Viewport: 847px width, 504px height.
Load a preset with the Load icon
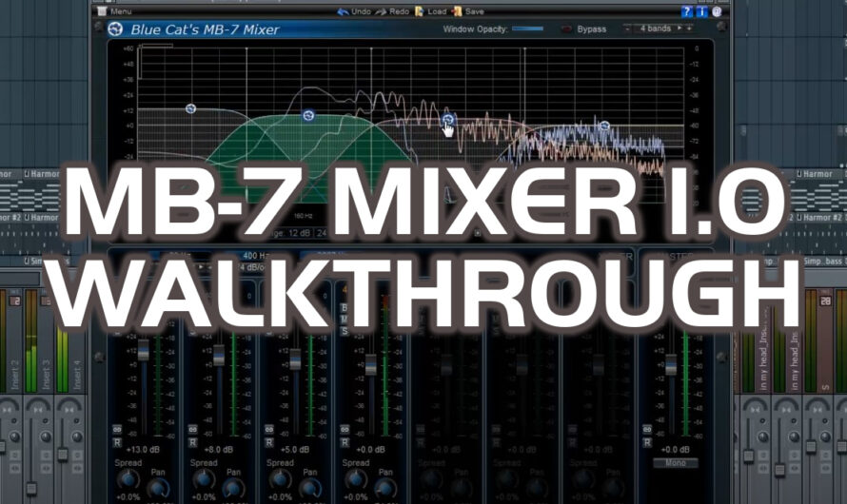[419, 11]
